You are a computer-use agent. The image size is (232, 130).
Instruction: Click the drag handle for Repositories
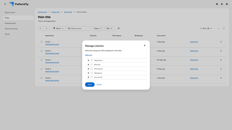[x=88, y=60]
